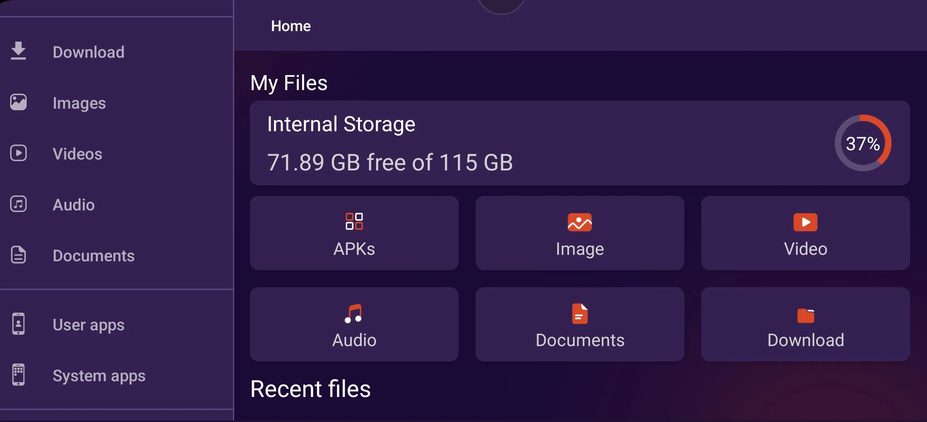
Task: Click the Audio music note sidebar icon
Action: coord(18,204)
